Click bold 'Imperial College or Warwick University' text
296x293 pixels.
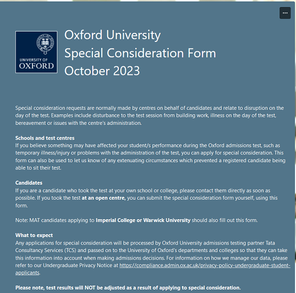click(143, 220)
